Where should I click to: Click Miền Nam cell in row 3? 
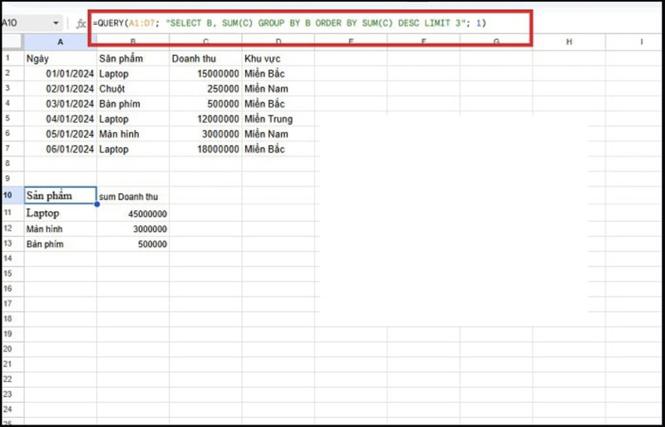click(x=278, y=89)
